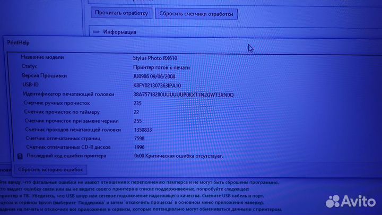Click Сбросить счетчики отработки button
The image size is (382, 215).
click(196, 14)
